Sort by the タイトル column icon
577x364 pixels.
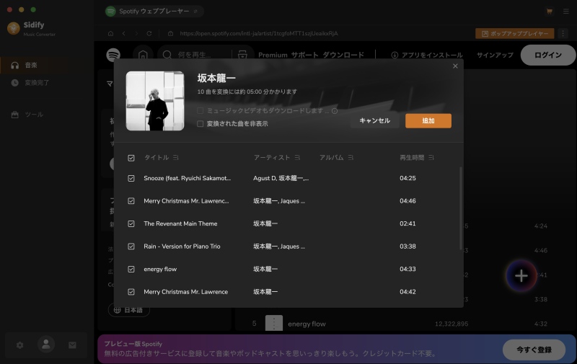pyautogui.click(x=176, y=157)
